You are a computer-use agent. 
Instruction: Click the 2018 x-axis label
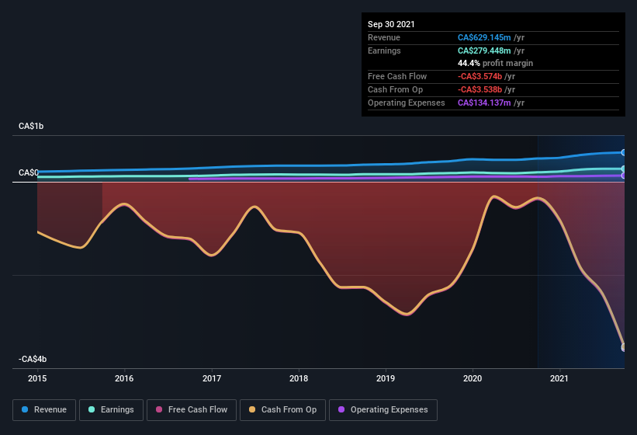coord(299,378)
